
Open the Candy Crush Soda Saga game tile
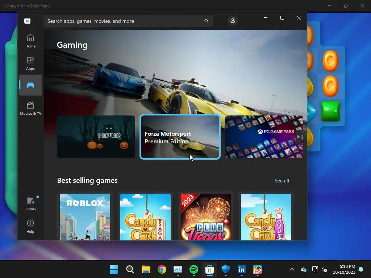point(266,217)
